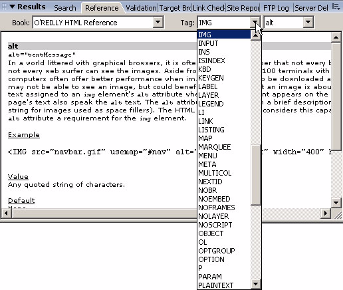
Task: Click the reference pane scroll-up arrow
Action: click(336, 37)
